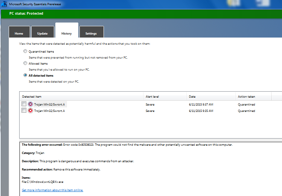Click the 'Allowed items' label text

[38, 63]
